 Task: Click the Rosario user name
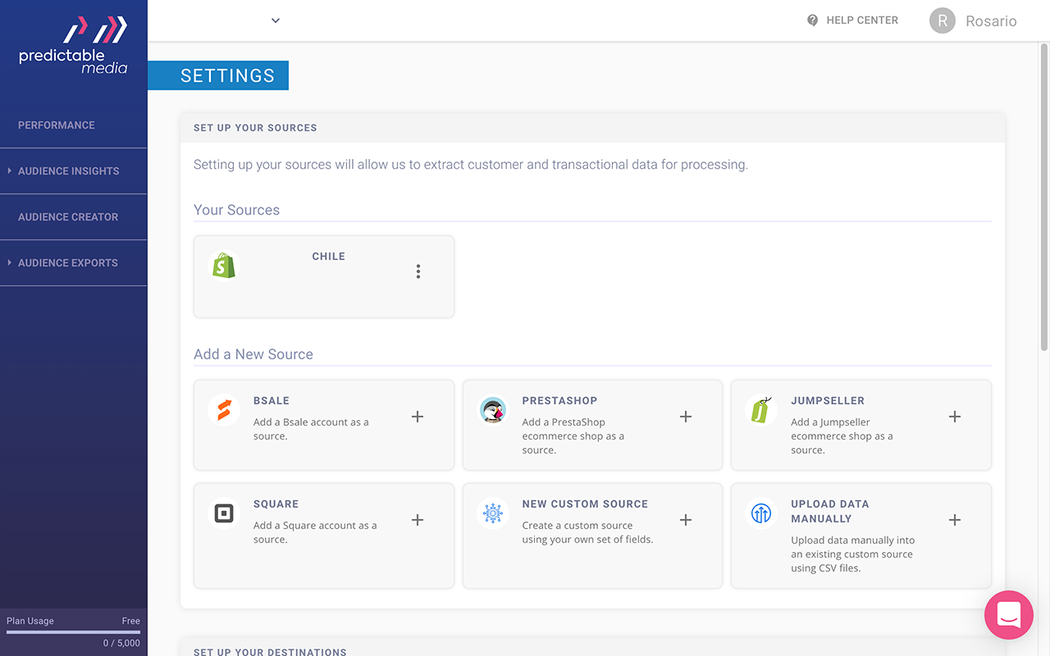[991, 21]
